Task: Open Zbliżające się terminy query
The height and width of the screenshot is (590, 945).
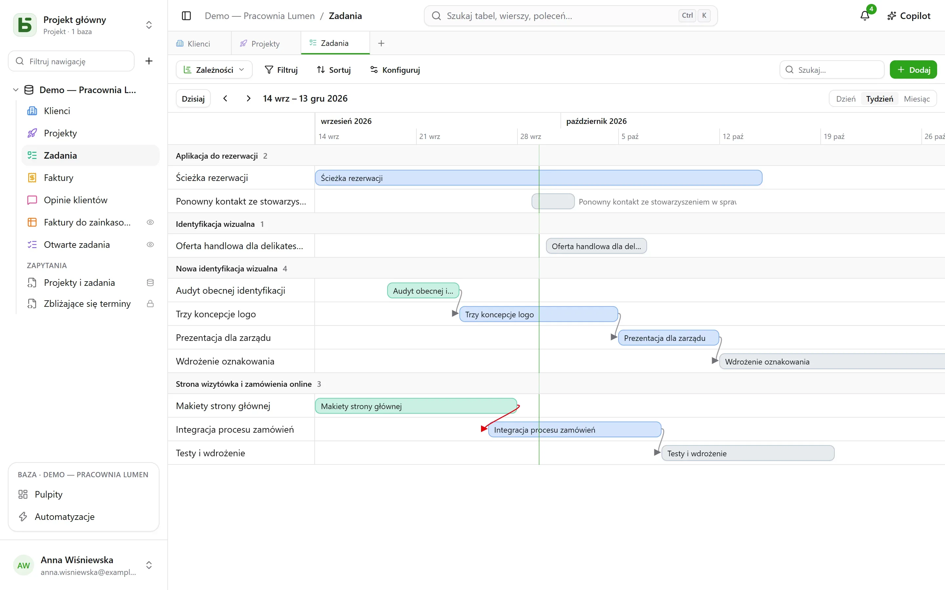Action: (x=91, y=304)
